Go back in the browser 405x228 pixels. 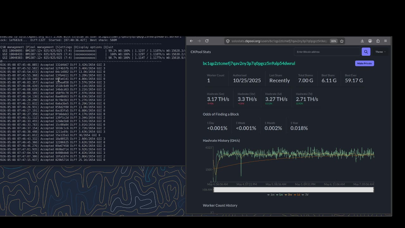(x=191, y=41)
